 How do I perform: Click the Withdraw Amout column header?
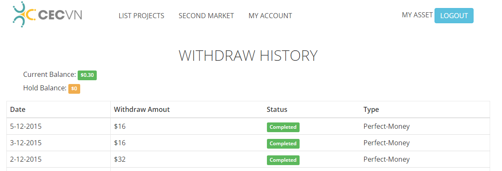click(x=142, y=109)
